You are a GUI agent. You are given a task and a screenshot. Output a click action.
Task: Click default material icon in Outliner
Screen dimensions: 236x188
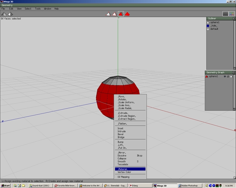point(208,29)
